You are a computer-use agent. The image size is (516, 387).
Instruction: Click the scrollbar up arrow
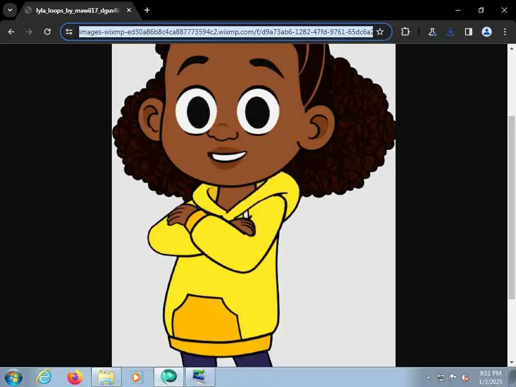(x=511, y=48)
